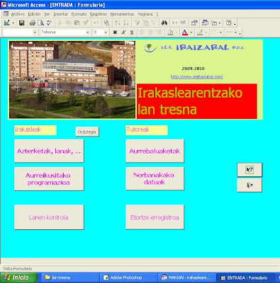The image size is (280, 283).
Task: Click the Paste clipboard icon
Action: point(77,23)
